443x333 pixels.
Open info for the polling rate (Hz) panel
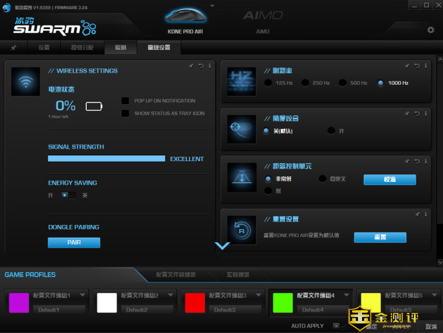click(x=426, y=66)
